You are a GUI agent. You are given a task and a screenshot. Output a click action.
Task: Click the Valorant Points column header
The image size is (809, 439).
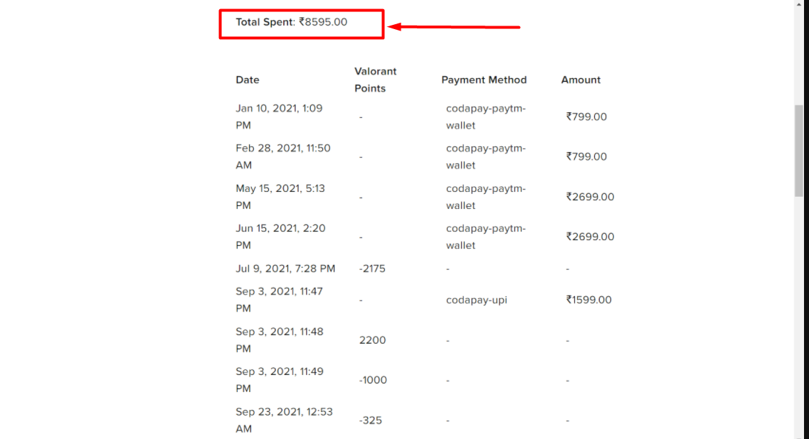point(375,80)
